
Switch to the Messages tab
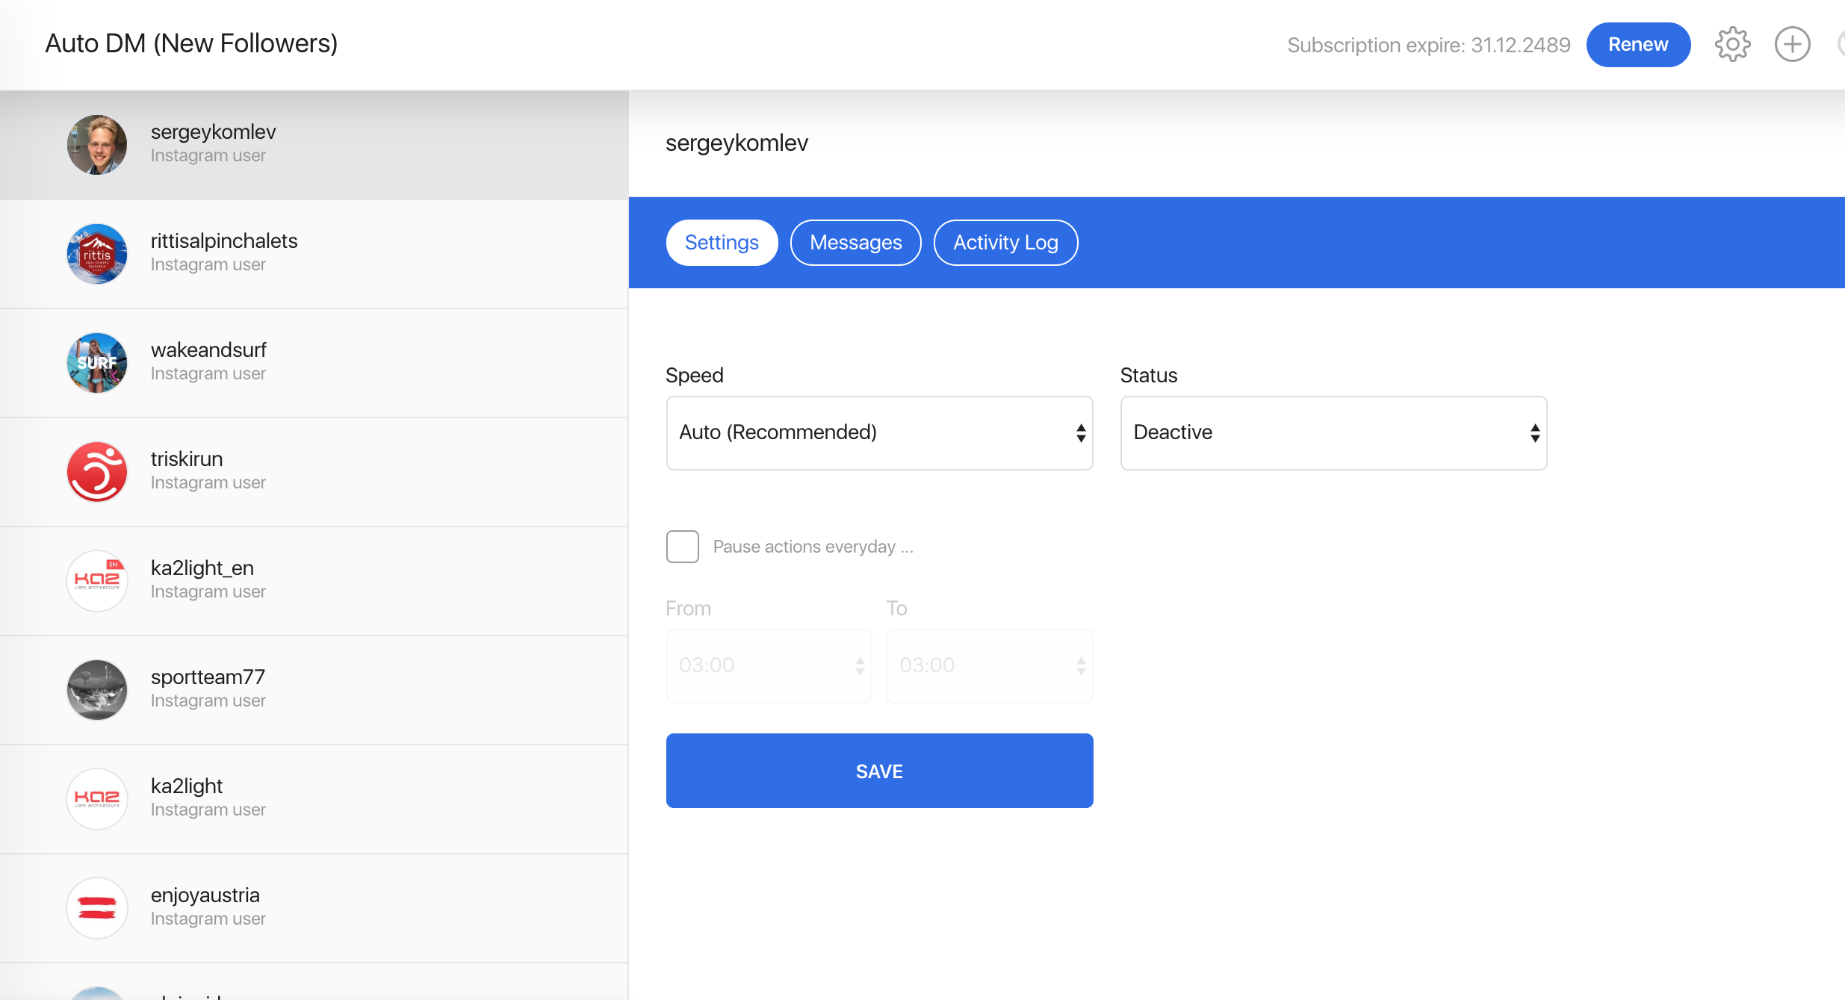855,243
